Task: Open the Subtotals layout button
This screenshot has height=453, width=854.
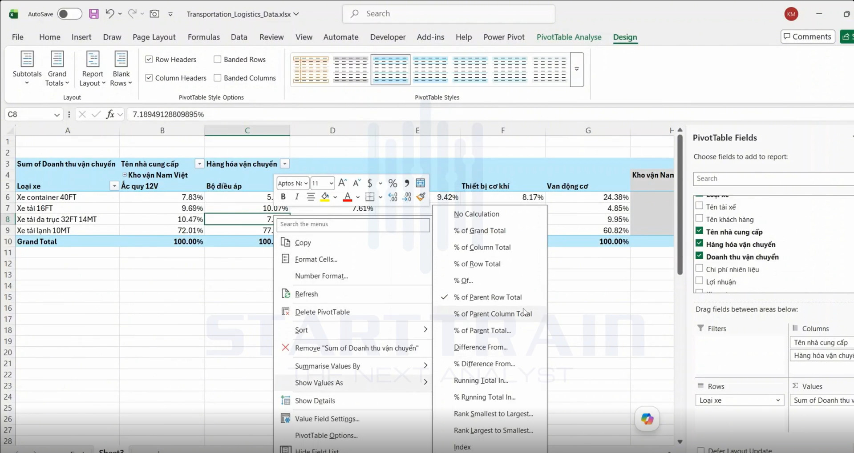Action: pos(27,68)
